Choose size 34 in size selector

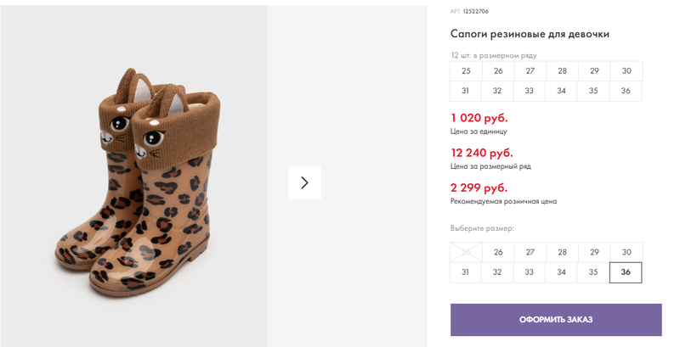561,272
